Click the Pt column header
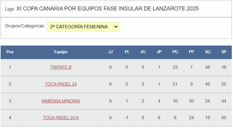The width and height of the screenshot is (233, 128). coord(127,52)
